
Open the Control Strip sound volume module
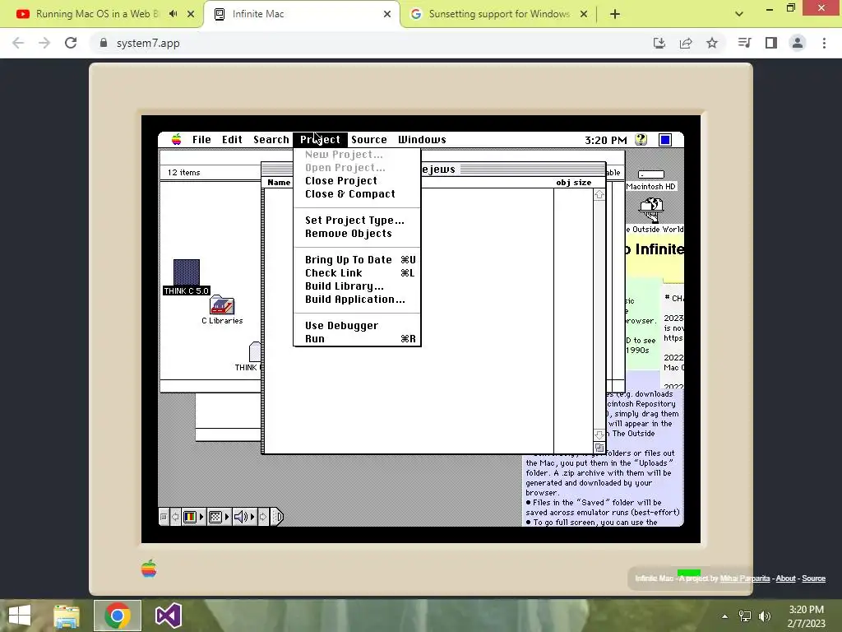coord(244,517)
